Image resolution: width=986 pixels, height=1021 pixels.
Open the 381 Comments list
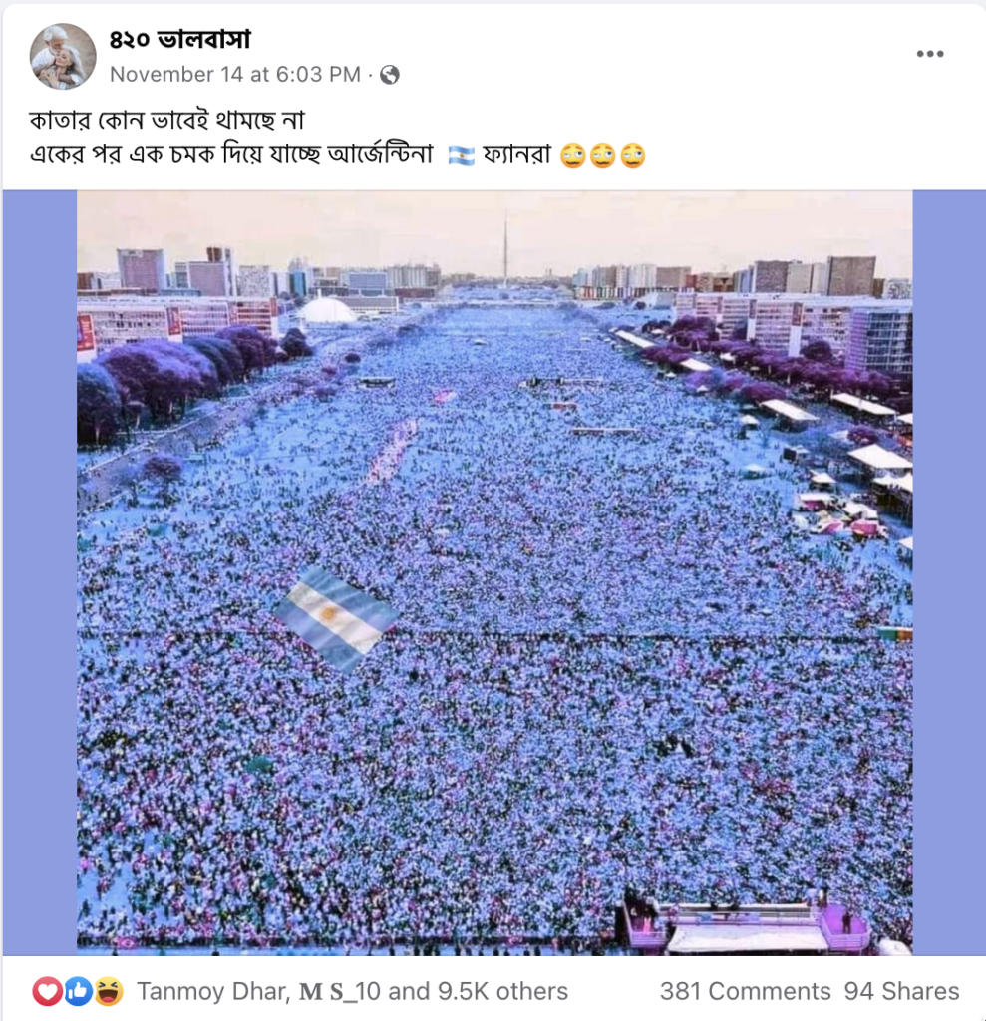tap(745, 992)
